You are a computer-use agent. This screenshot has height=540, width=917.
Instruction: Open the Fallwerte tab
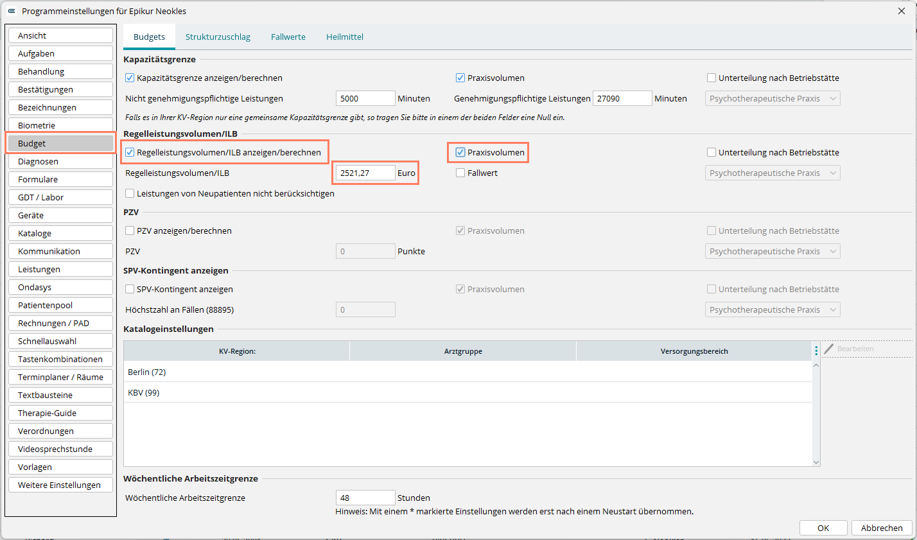[288, 37]
